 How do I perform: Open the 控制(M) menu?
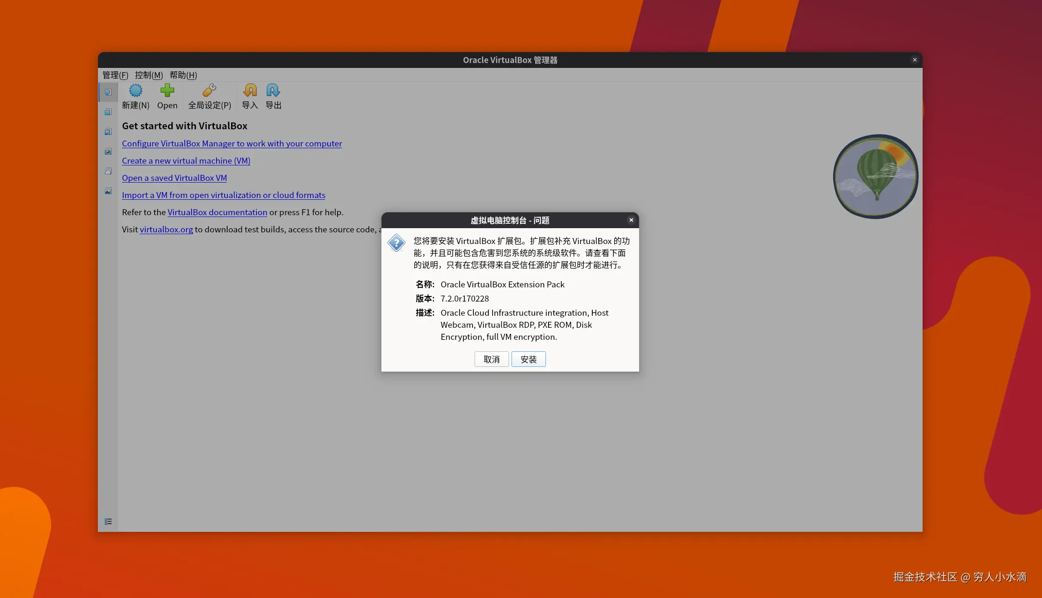pos(149,75)
